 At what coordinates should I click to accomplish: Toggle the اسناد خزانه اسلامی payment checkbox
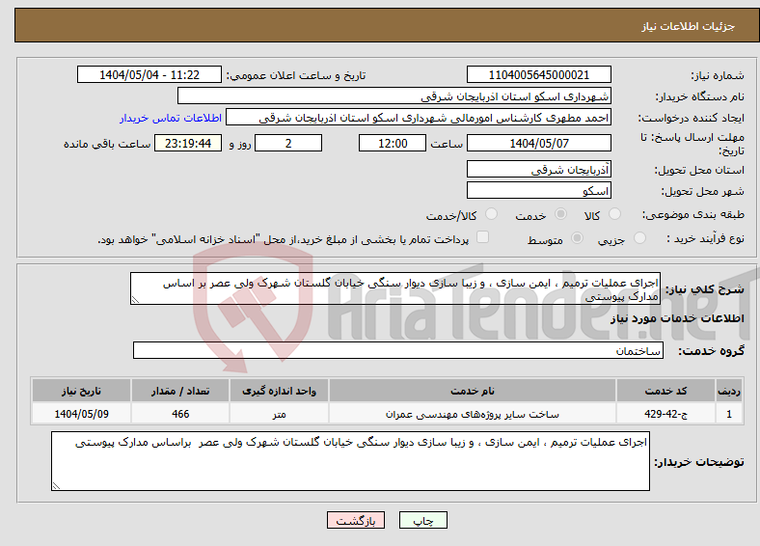[482, 236]
